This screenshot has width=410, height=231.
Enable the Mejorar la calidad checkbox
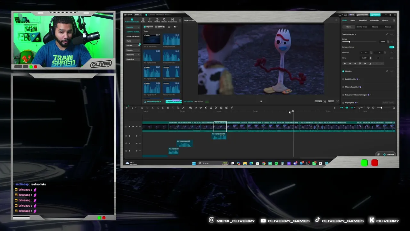click(343, 87)
